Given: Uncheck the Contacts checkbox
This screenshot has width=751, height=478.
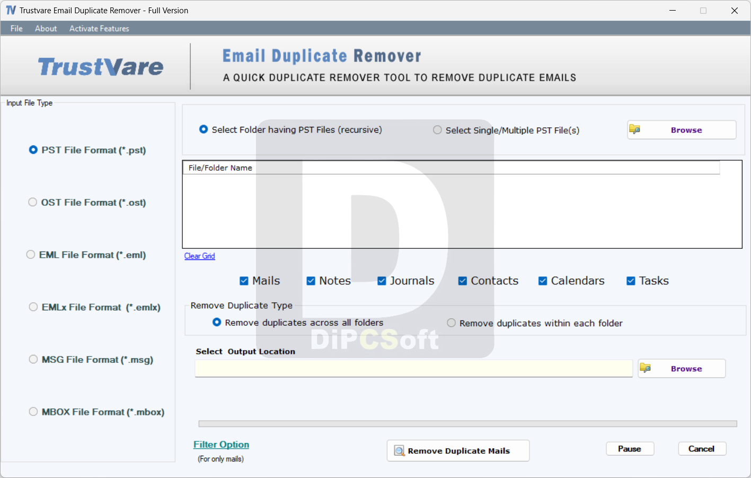Looking at the screenshot, I should click(x=463, y=281).
